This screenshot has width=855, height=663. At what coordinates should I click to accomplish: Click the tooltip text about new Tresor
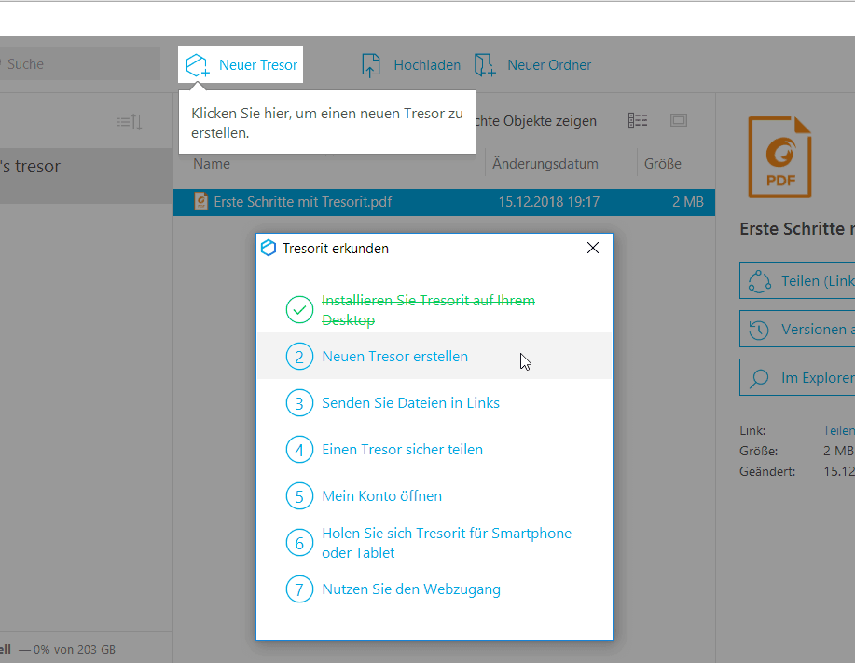coord(327,123)
